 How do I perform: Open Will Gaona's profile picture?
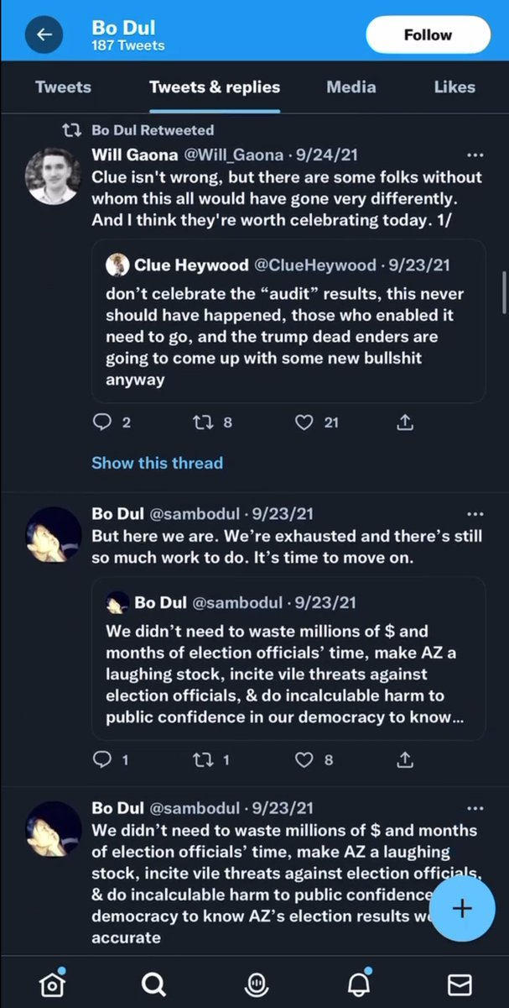(x=55, y=176)
